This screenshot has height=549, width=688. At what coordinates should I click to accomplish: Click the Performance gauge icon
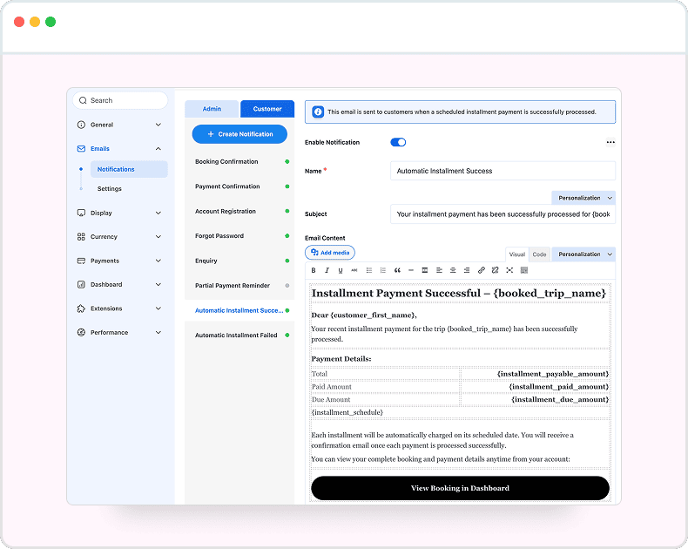click(x=81, y=333)
